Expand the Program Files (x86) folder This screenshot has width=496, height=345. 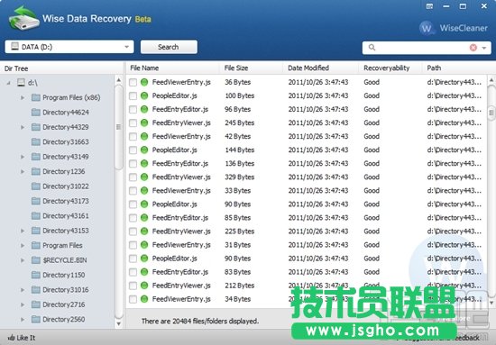[23, 97]
